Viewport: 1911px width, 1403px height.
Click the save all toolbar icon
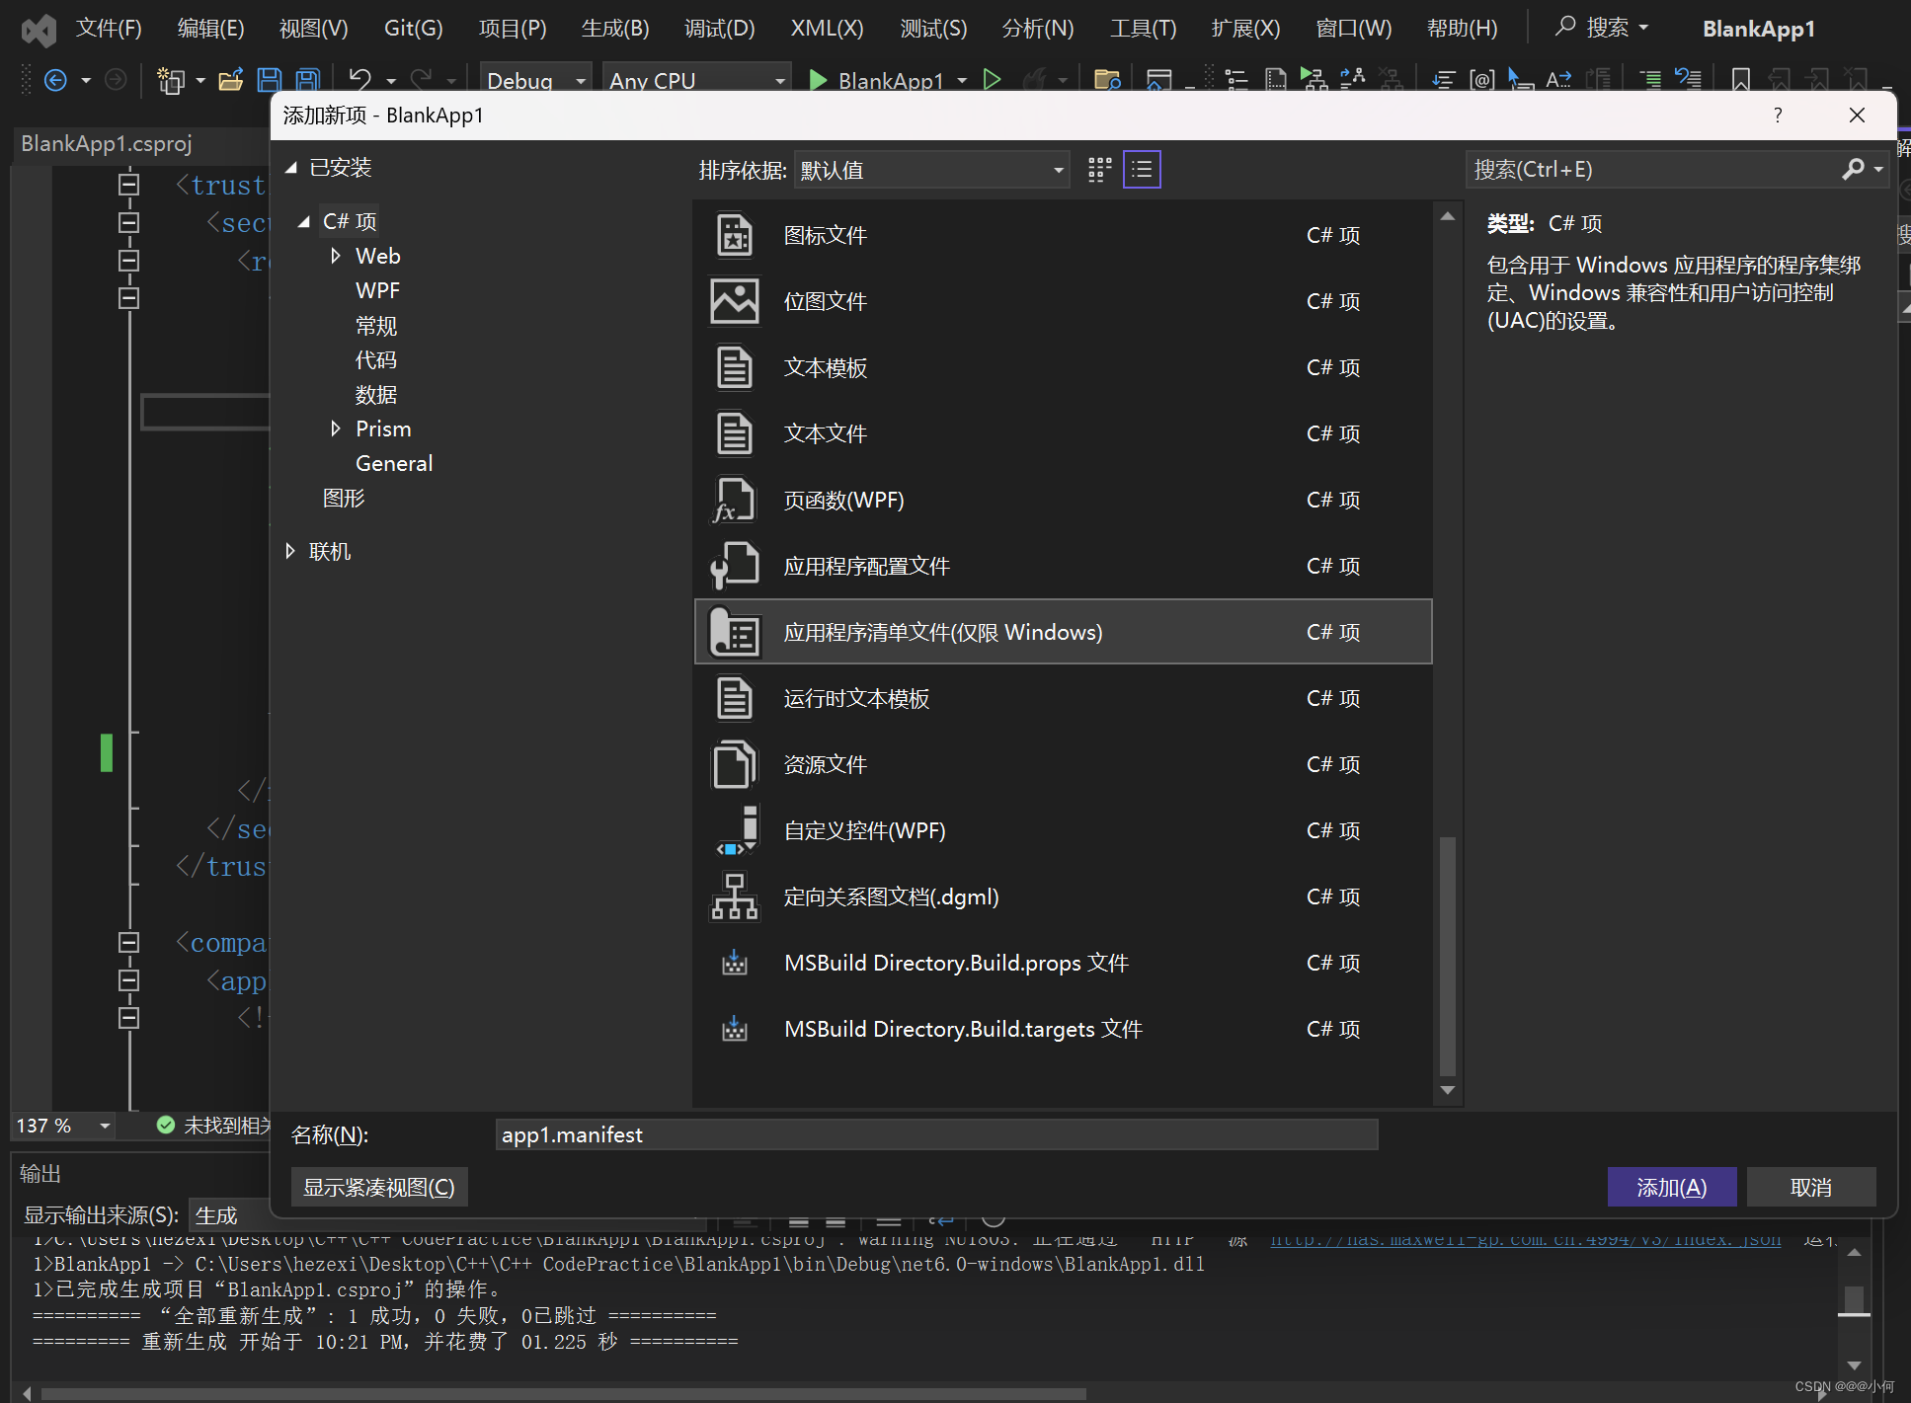308,80
